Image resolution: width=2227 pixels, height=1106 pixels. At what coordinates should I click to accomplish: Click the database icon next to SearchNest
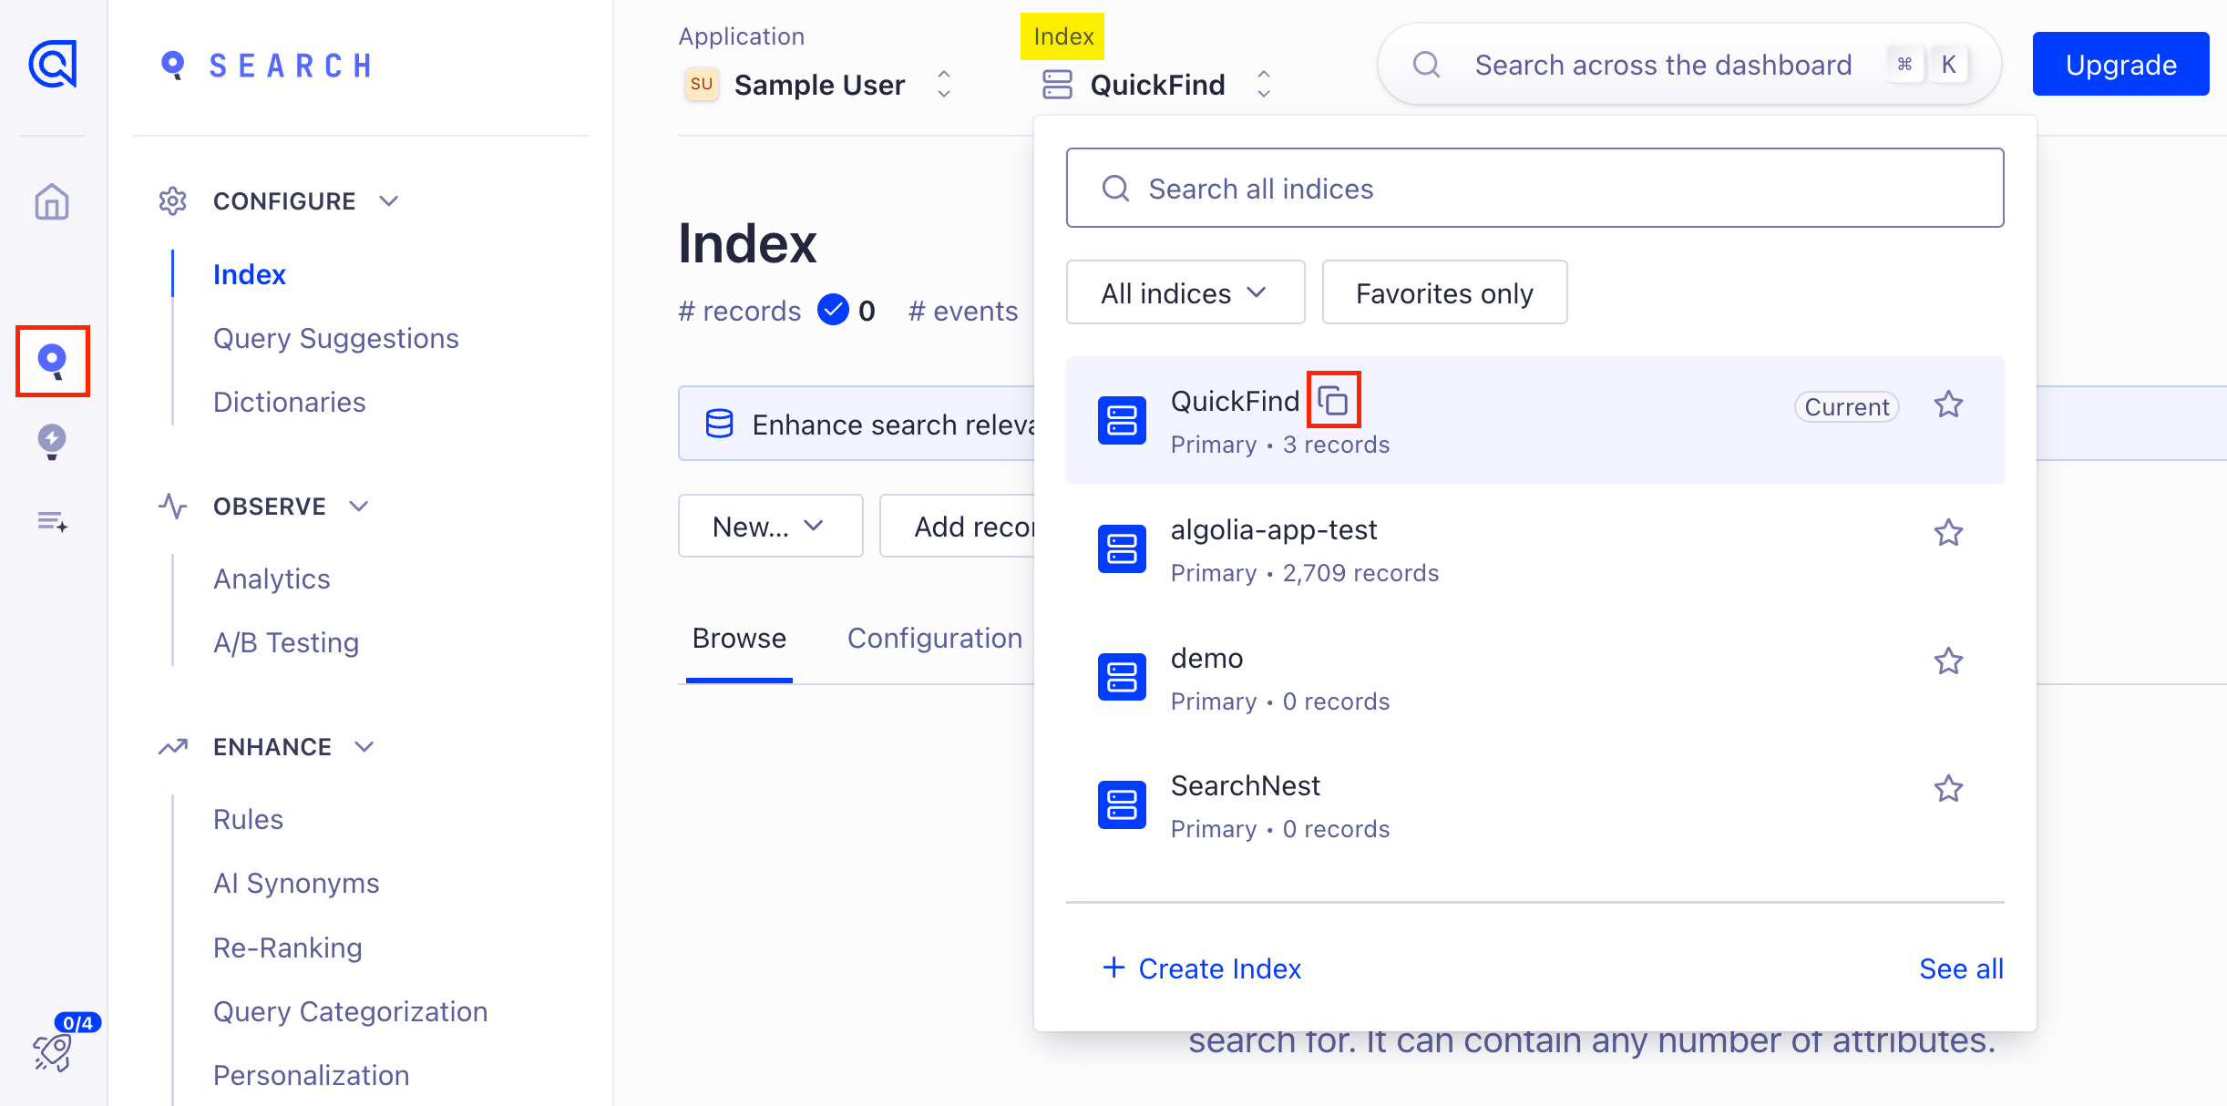(1122, 804)
